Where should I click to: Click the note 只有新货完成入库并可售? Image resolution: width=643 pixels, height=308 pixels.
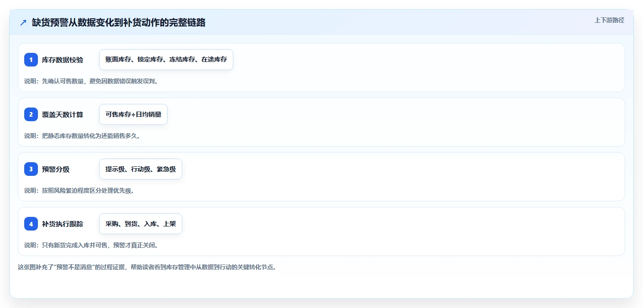(91, 245)
